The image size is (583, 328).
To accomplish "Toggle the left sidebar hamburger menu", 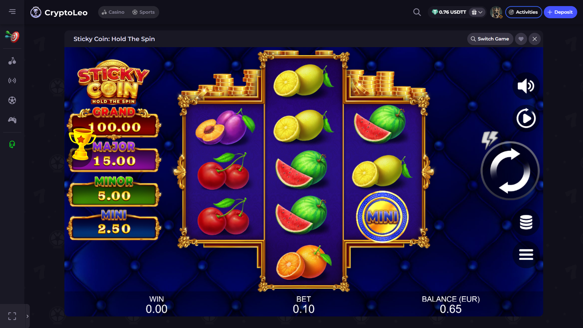I will coord(12,12).
